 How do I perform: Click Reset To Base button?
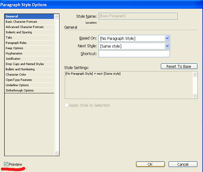coord(179,66)
